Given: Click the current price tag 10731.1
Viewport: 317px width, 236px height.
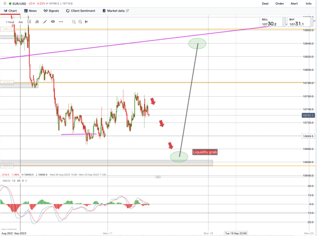Looking at the screenshot, I should [308, 115].
